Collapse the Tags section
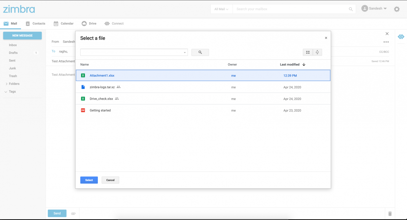 point(6,92)
